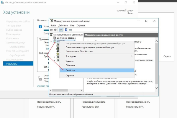Minimize the routing and remote access window
177x118 pixels.
[x=138, y=21]
